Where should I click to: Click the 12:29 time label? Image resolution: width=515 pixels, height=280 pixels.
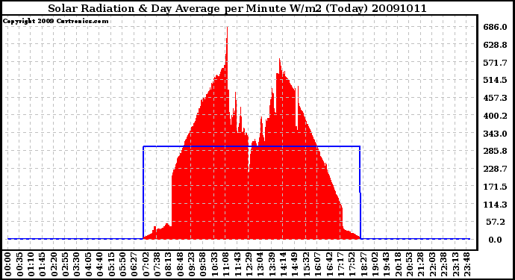point(249,264)
